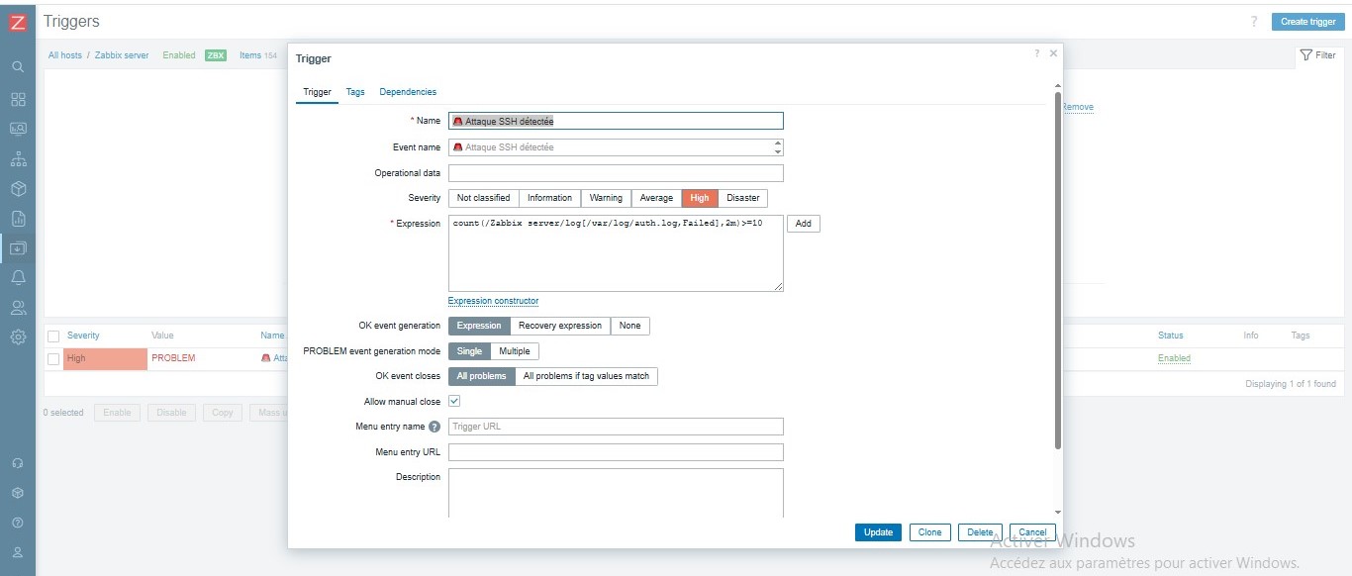Set severity to Average
Screen dimensions: 1352x576
(x=656, y=198)
